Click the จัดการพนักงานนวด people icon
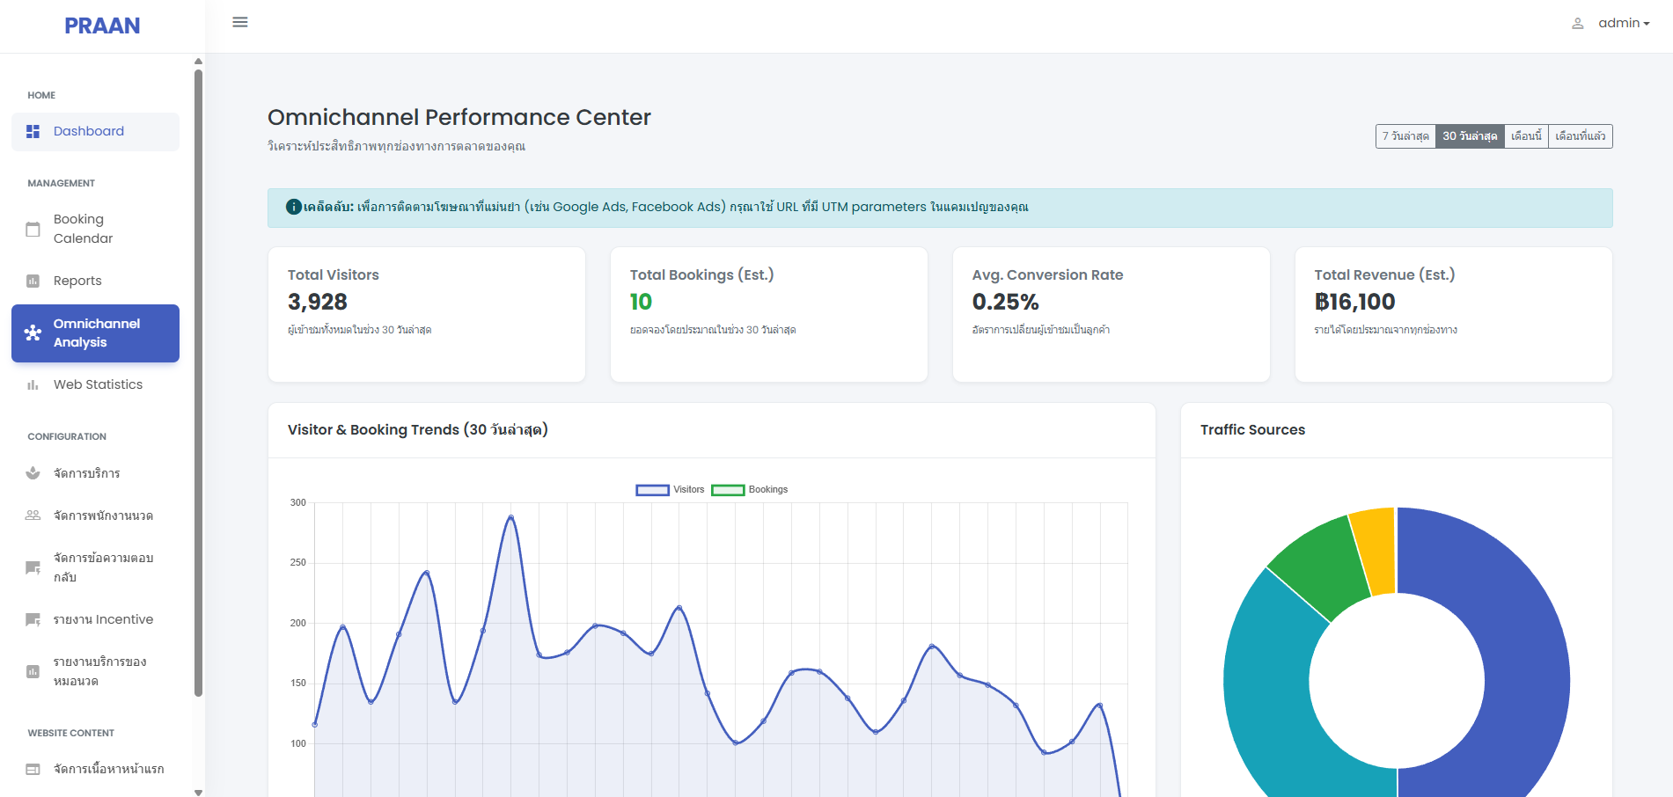The image size is (1673, 797). coord(33,515)
